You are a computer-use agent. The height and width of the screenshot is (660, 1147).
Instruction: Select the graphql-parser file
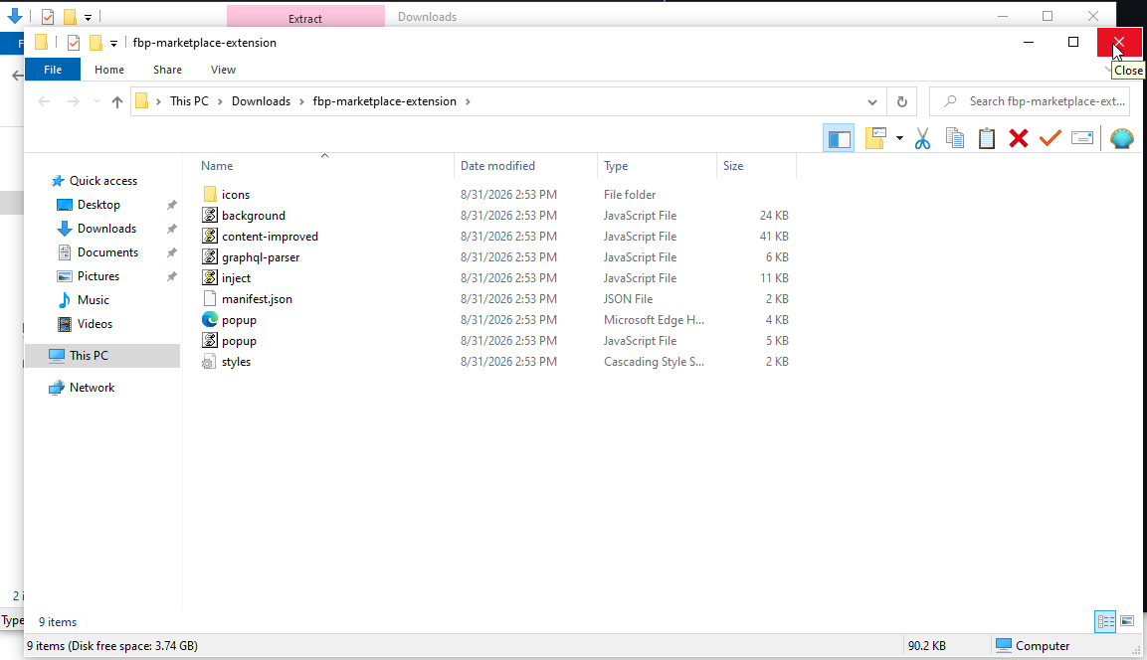pos(261,257)
